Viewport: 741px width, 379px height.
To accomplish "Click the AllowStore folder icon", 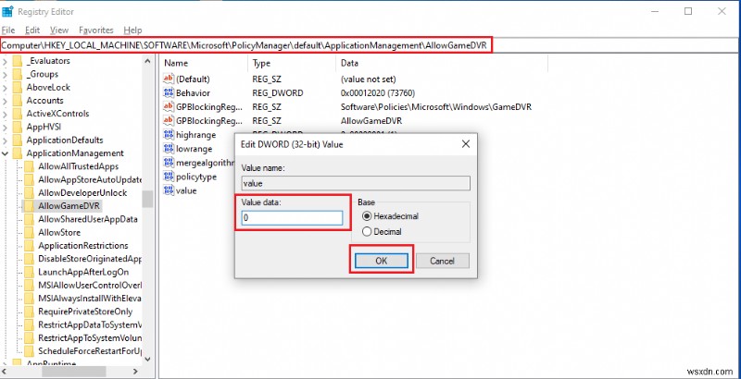I will coord(30,232).
